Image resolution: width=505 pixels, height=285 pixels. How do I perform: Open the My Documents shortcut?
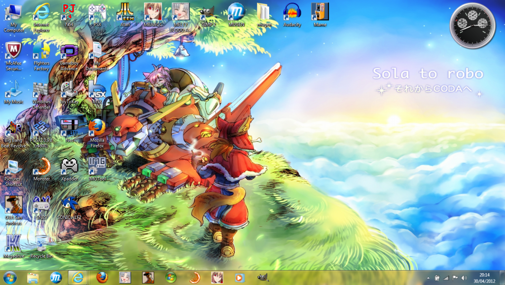pyautogui.click(x=97, y=56)
